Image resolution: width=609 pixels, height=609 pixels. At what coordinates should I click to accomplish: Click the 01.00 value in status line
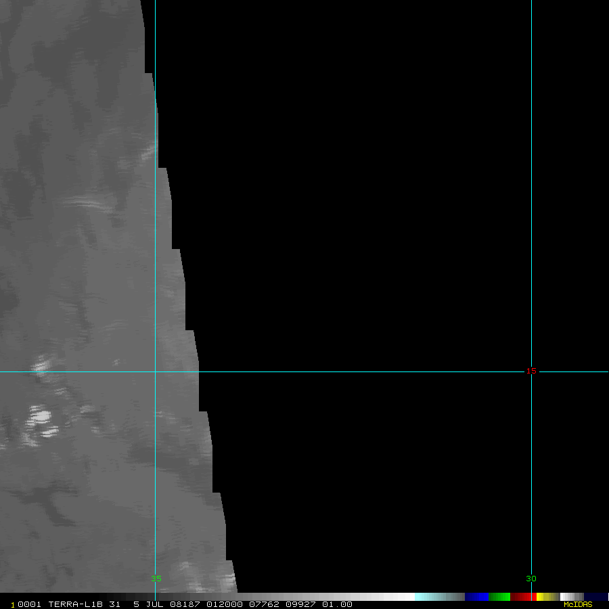[337, 604]
